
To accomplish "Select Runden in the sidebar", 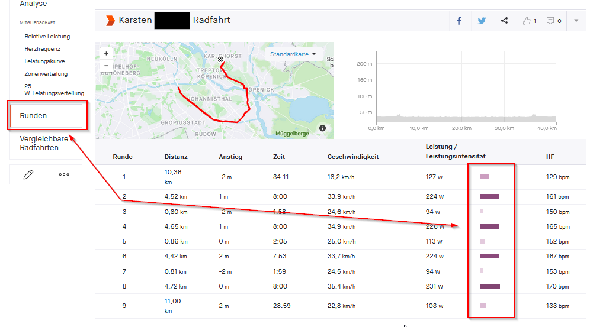I will (34, 115).
